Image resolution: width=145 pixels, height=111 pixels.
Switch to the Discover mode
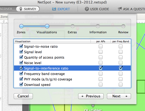(x=6, y=9)
